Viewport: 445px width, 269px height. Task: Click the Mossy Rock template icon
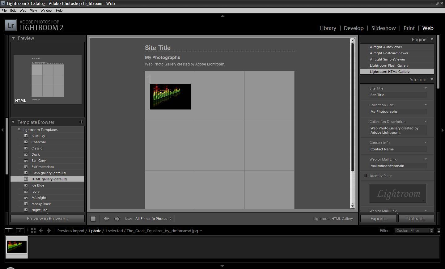(x=26, y=204)
